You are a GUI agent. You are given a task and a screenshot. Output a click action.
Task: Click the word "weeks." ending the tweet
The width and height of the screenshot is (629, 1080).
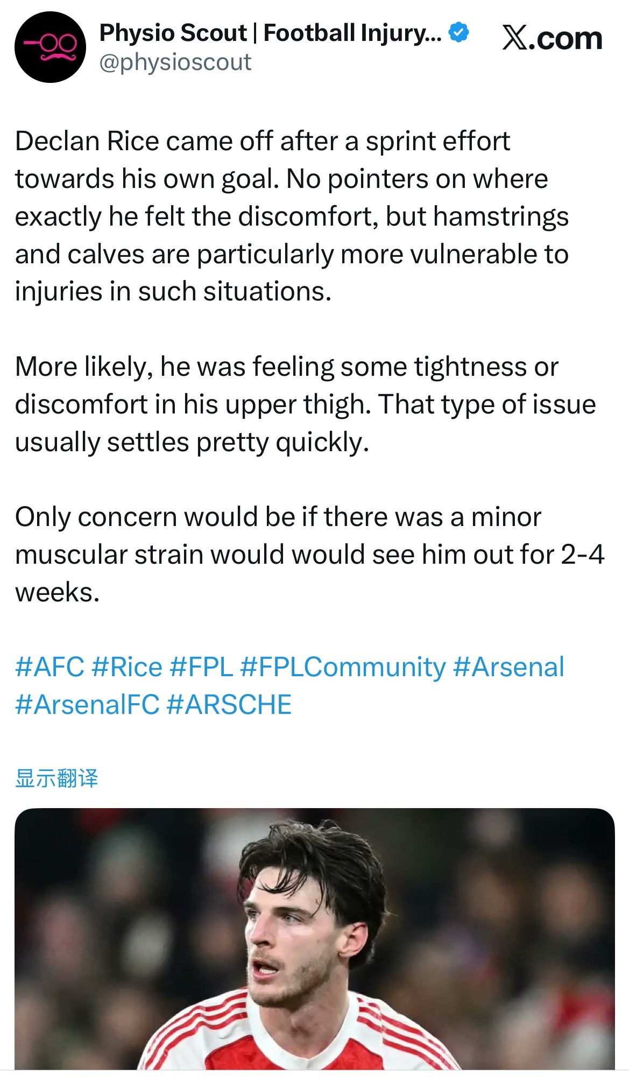(x=57, y=592)
